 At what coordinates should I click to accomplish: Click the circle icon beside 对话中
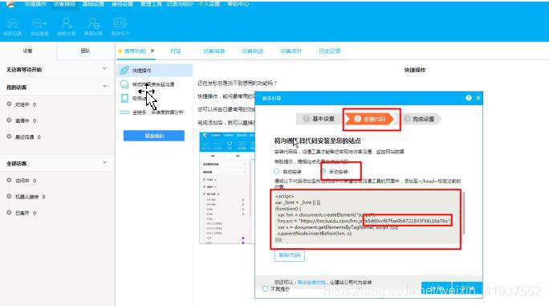(x=9, y=104)
